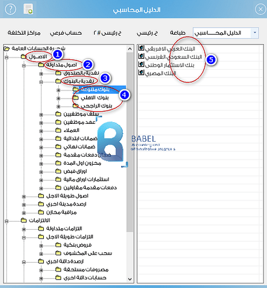This screenshot has height=288, width=267.
Task: Click the الالتزامات folder icon
Action: coord(24,221)
